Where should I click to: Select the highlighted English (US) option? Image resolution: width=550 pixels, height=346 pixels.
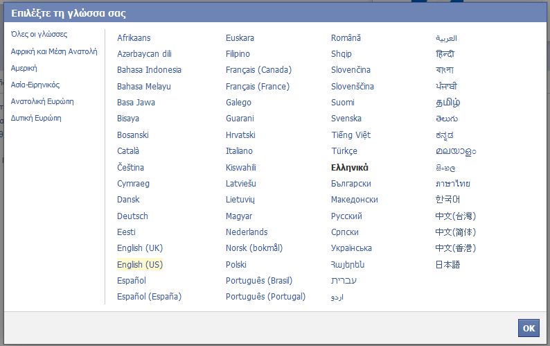[140, 264]
